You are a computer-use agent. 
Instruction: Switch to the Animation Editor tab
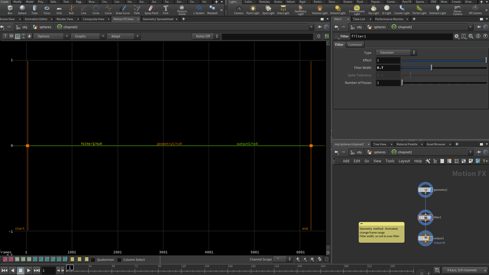(x=36, y=19)
